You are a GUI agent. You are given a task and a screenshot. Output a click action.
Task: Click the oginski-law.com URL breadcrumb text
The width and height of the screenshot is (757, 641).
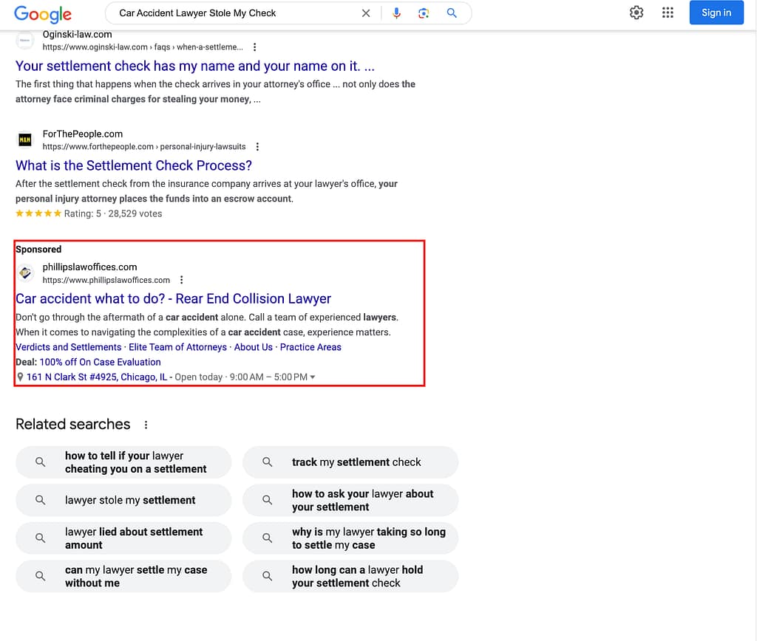tap(143, 47)
